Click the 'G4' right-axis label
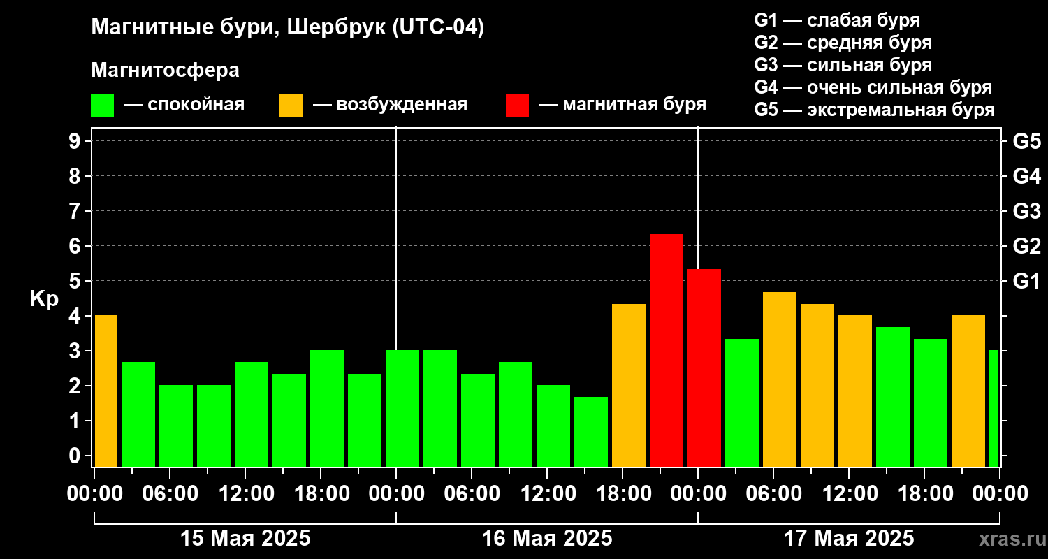 pos(1026,176)
